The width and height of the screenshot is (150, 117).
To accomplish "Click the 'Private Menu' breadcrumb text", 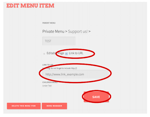I will click(53, 31).
